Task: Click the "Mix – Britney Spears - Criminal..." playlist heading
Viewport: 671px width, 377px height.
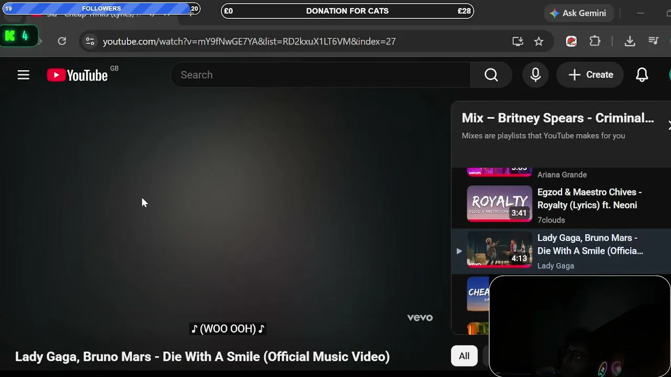Action: pos(558,118)
